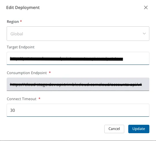Focus the Connect Timeout field
156x141 pixels.
(x=78, y=110)
